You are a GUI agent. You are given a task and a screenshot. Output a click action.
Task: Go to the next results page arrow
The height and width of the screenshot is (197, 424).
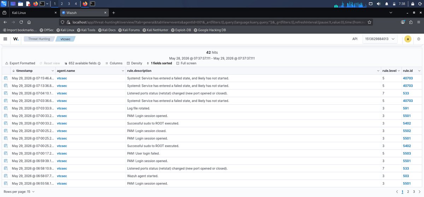tap(420, 192)
